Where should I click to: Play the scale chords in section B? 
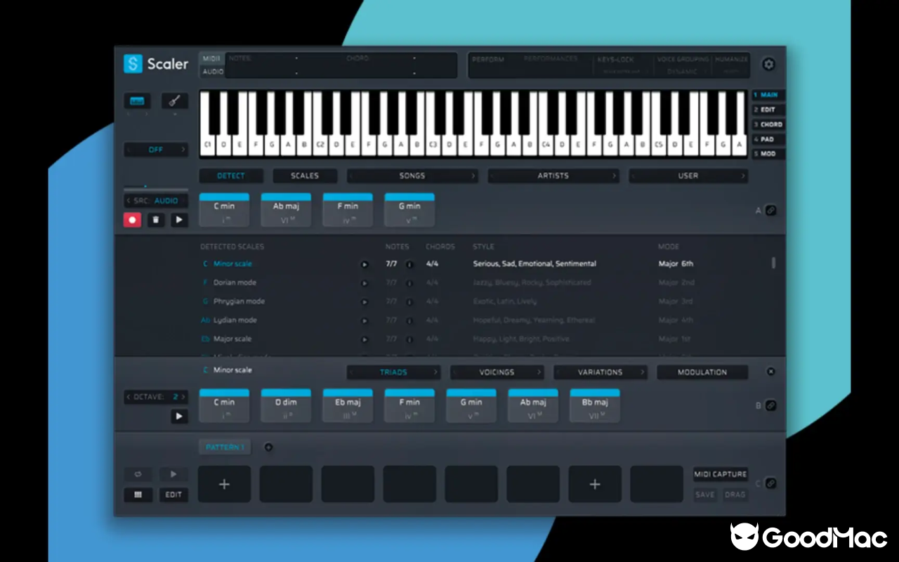[x=178, y=416]
